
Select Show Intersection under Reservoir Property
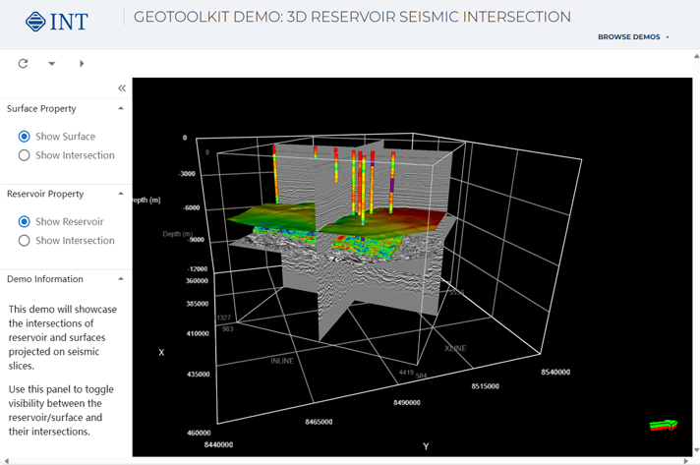click(x=25, y=241)
